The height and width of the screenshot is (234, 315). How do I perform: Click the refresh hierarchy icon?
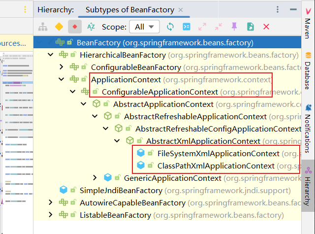pyautogui.click(x=170, y=27)
